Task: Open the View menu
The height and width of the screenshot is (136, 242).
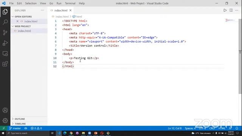Action: [43, 3]
